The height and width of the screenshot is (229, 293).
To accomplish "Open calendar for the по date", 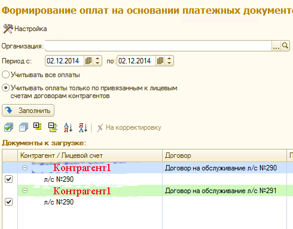I will click(x=160, y=61).
